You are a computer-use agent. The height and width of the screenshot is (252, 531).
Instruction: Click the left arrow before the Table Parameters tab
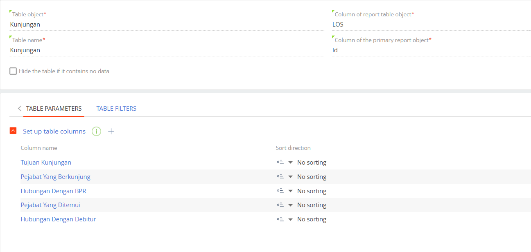pos(19,109)
